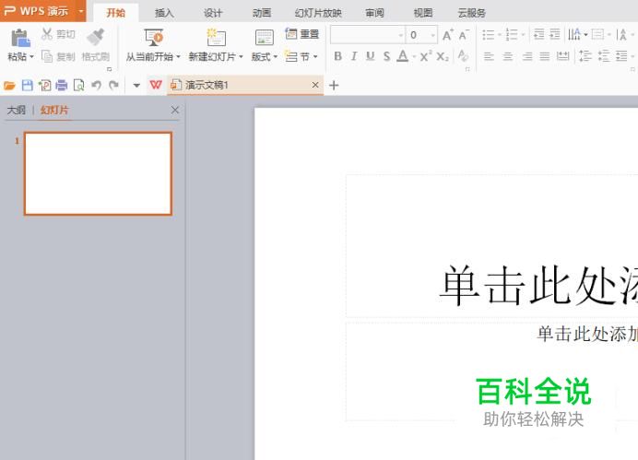This screenshot has height=460, width=638.
Task: Open file using the folder icon
Action: tap(10, 85)
